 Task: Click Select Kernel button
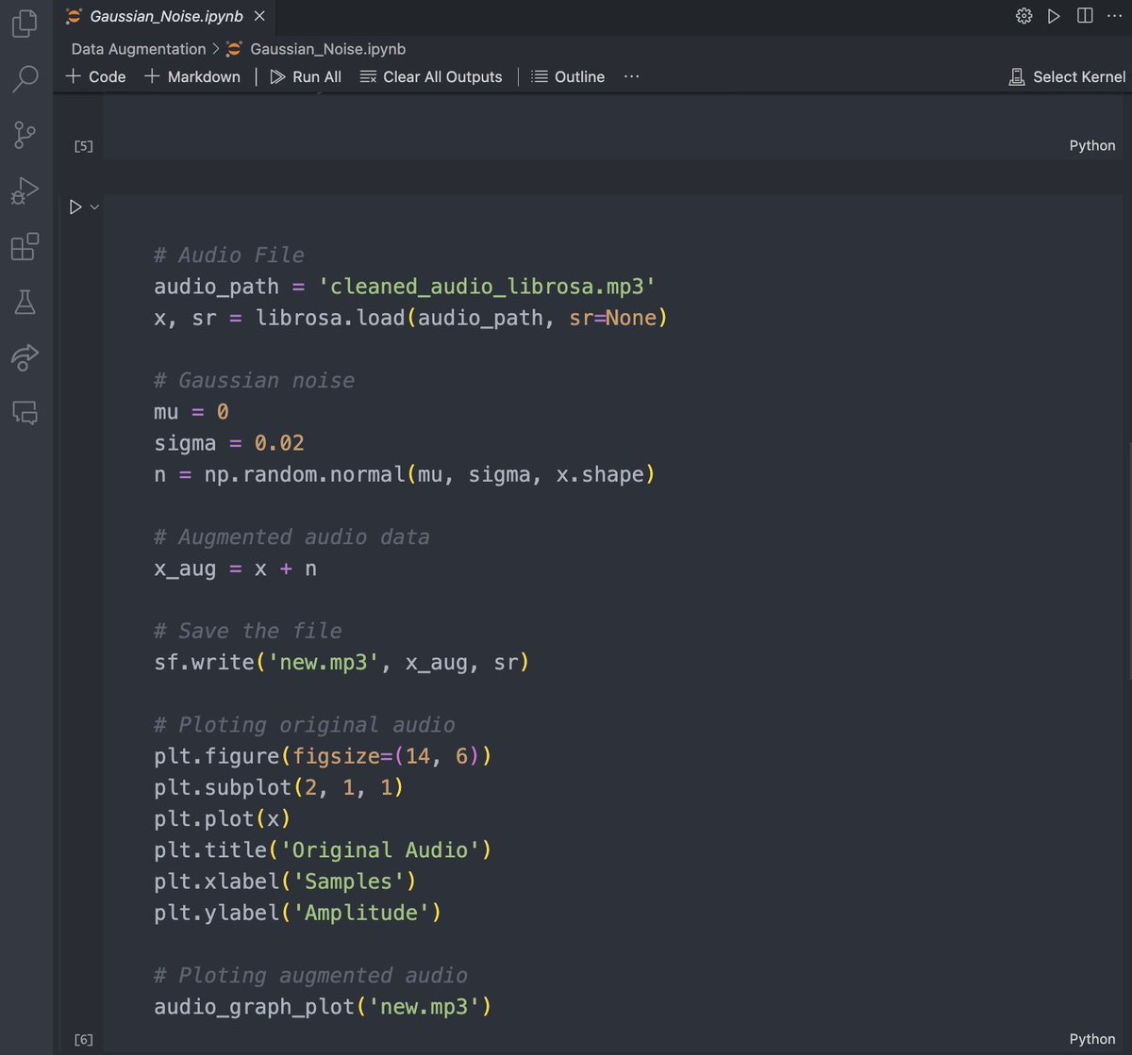point(1067,77)
